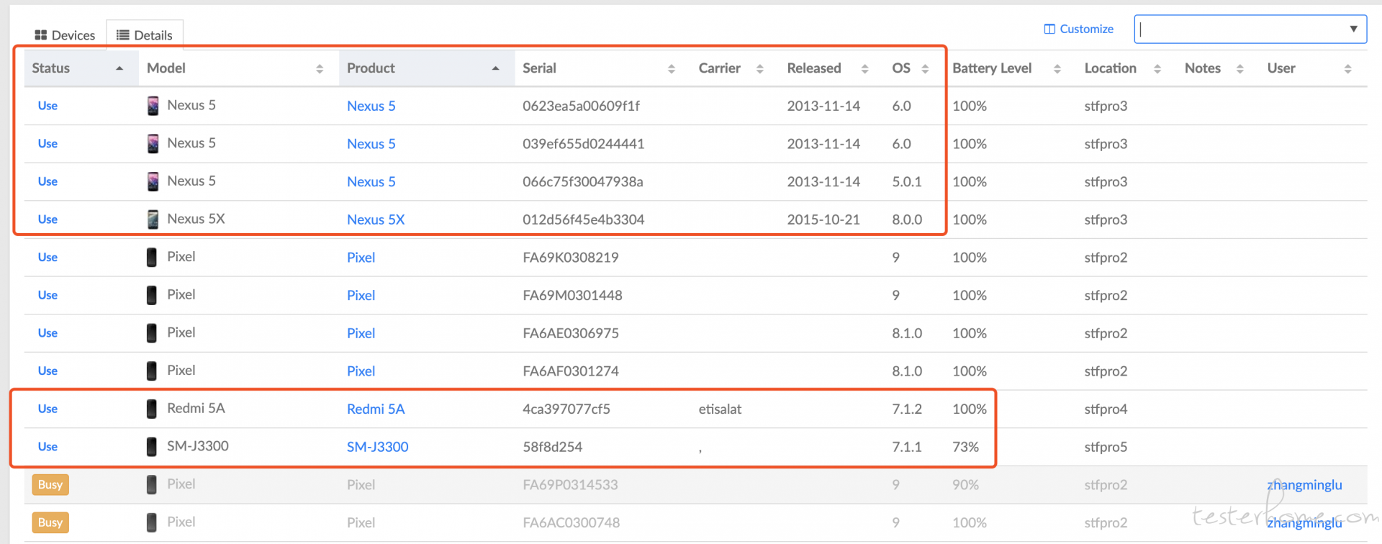
Task: Click the 73% battery level value
Action: click(965, 447)
